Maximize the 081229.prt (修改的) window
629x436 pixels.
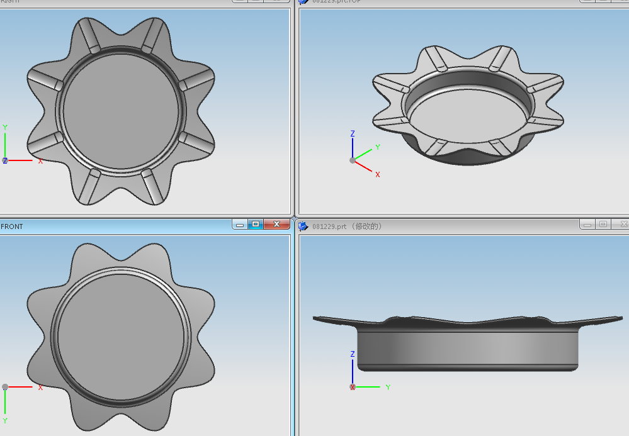(x=603, y=225)
